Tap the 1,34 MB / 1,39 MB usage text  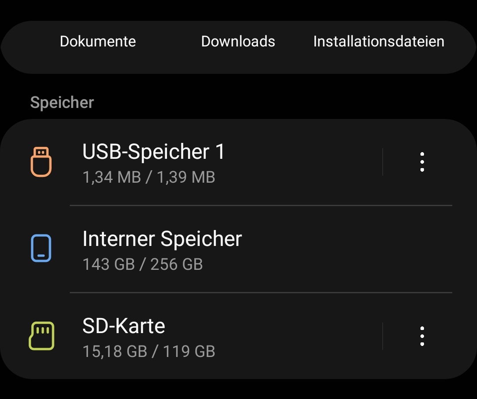149,177
